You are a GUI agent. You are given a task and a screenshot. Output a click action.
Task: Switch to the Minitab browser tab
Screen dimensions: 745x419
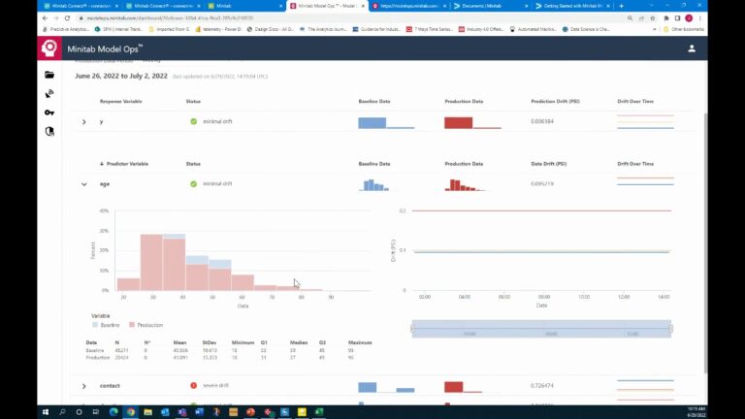[244, 6]
